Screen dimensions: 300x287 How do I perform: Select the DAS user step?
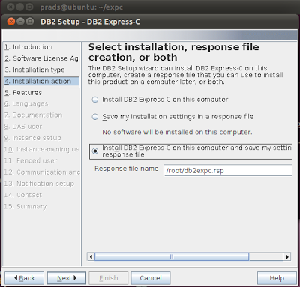click(x=23, y=127)
